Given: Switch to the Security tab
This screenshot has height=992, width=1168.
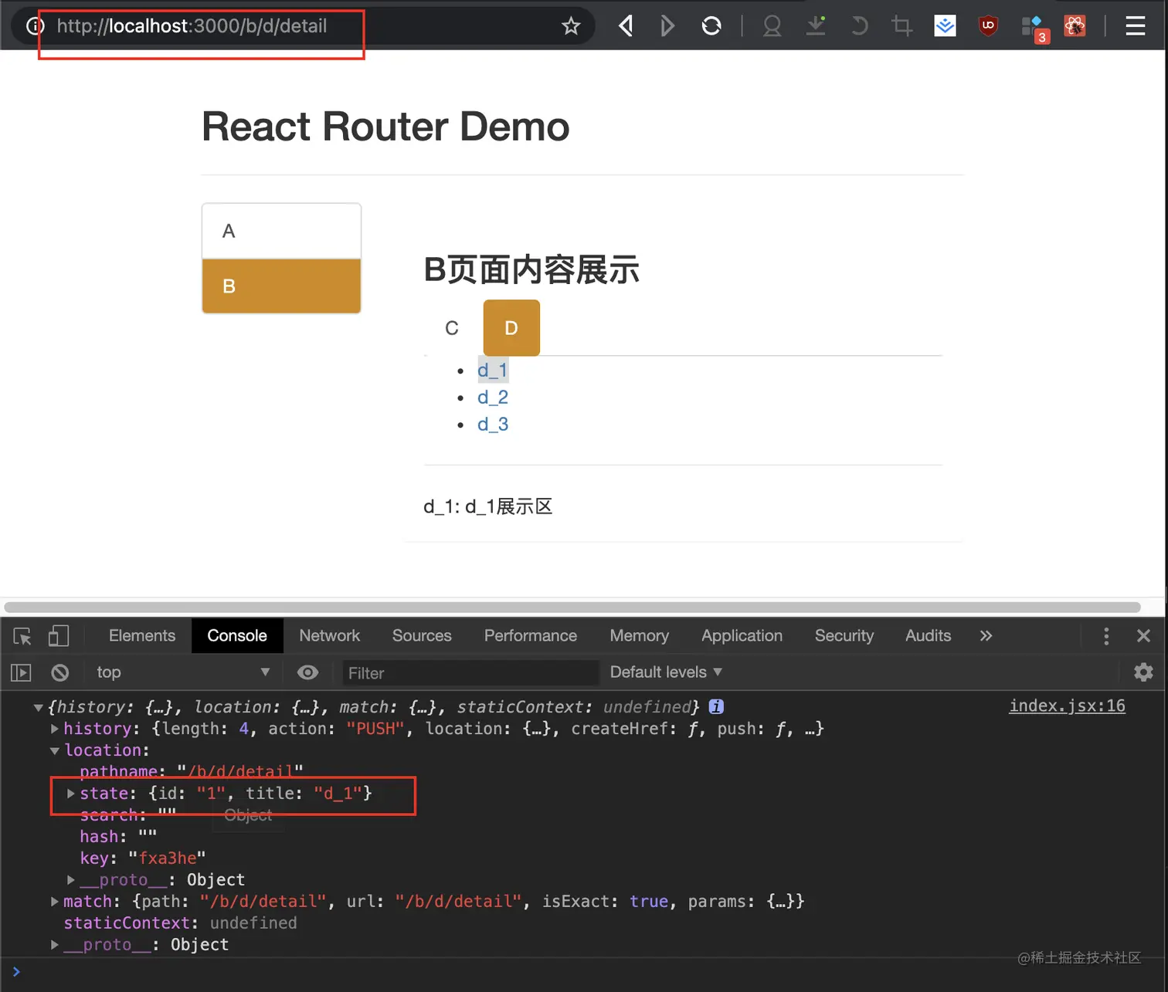Looking at the screenshot, I should point(844,635).
